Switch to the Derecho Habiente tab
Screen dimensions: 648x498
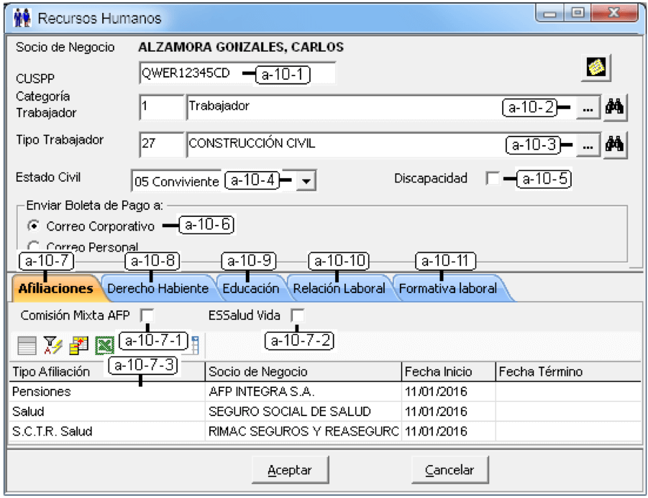[x=158, y=288]
